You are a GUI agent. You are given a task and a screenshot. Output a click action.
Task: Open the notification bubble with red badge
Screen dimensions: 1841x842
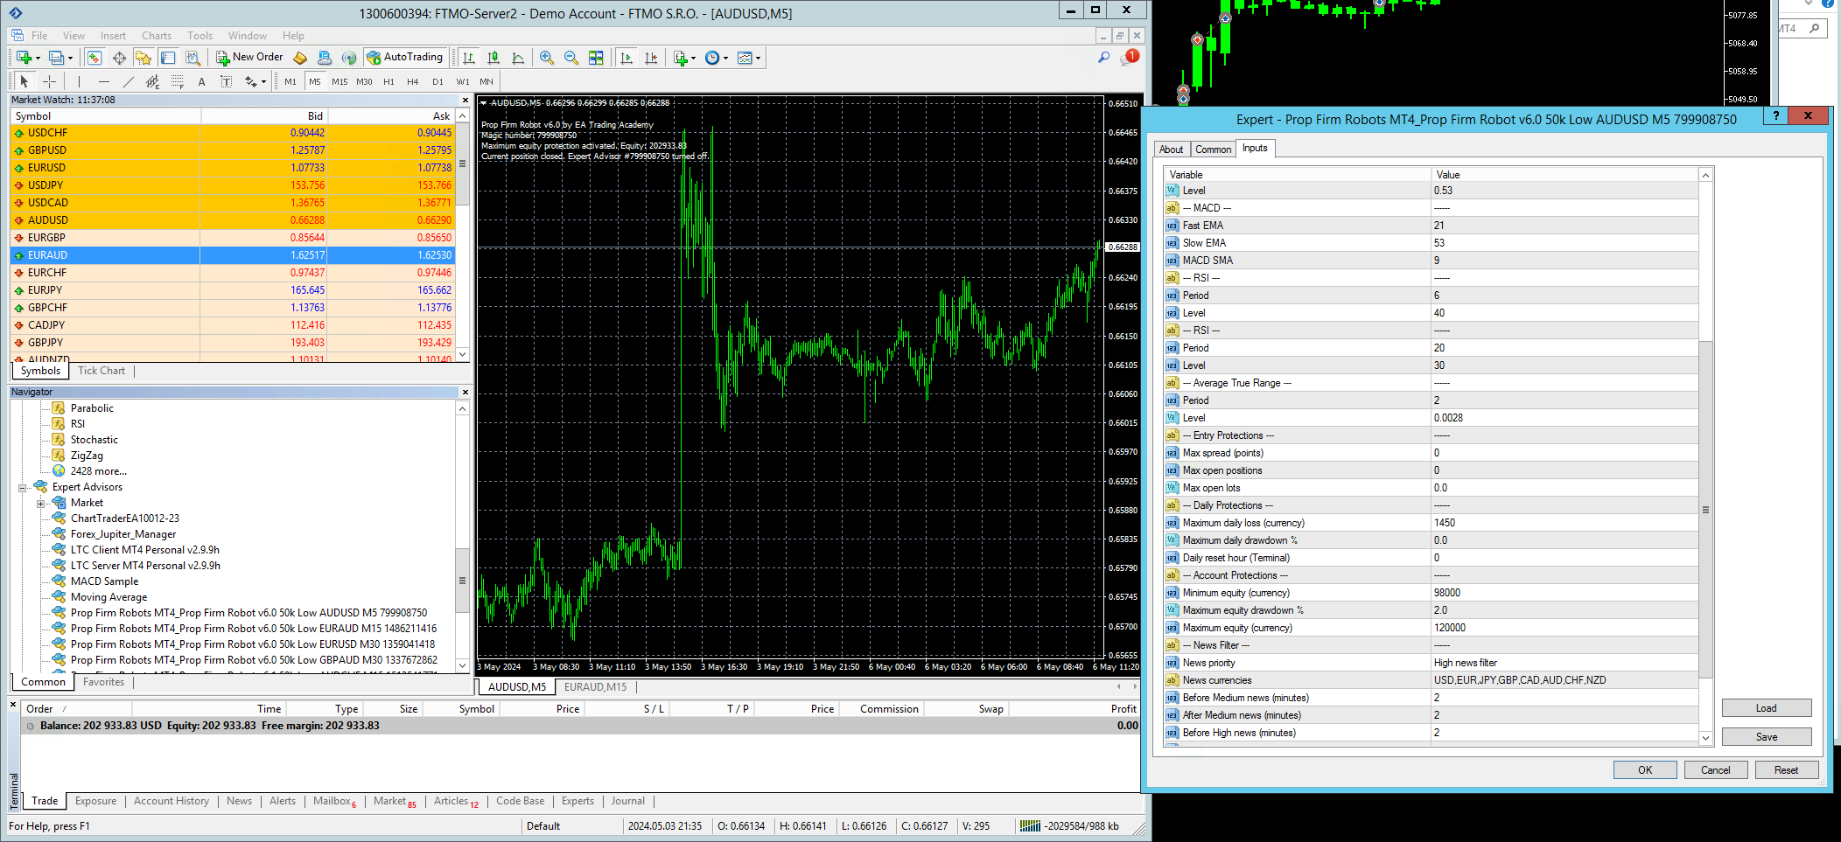pos(1130,58)
